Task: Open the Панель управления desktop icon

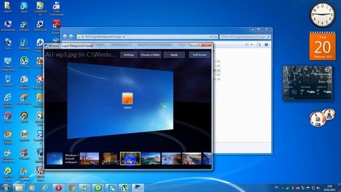Action: click(x=8, y=64)
